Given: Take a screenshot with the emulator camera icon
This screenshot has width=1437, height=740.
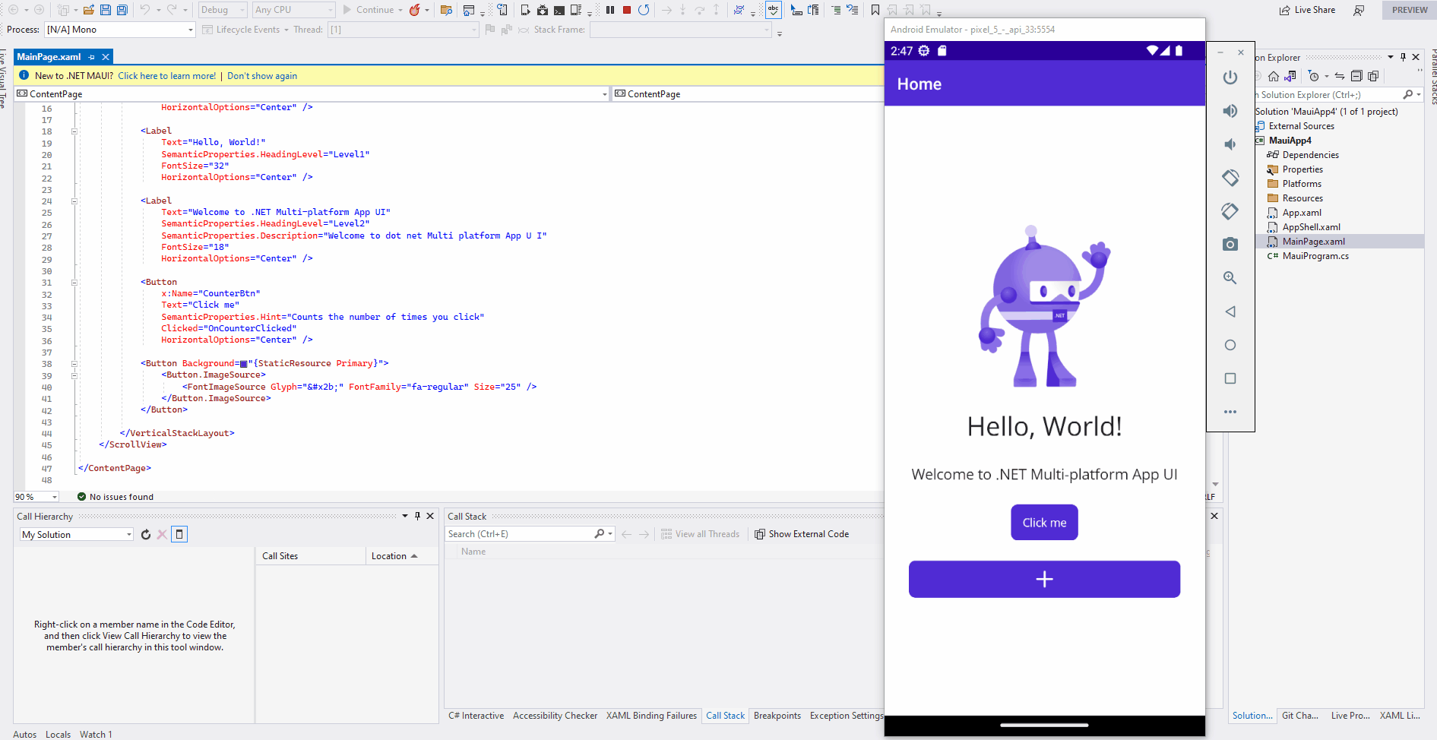Looking at the screenshot, I should point(1231,244).
